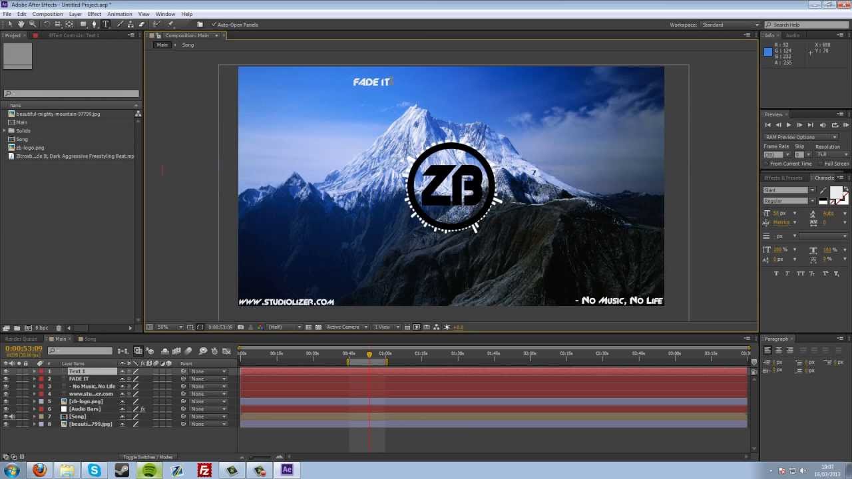Screen dimensions: 852x479
Task: Click the Frame Blending timeline icon
Action: click(x=176, y=351)
